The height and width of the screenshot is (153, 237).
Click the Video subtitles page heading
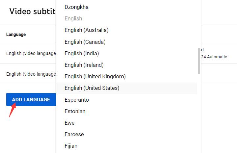click(32, 11)
